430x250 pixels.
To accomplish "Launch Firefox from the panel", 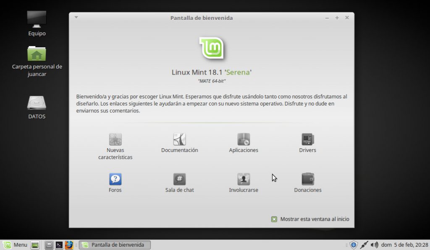I will [x=69, y=245].
